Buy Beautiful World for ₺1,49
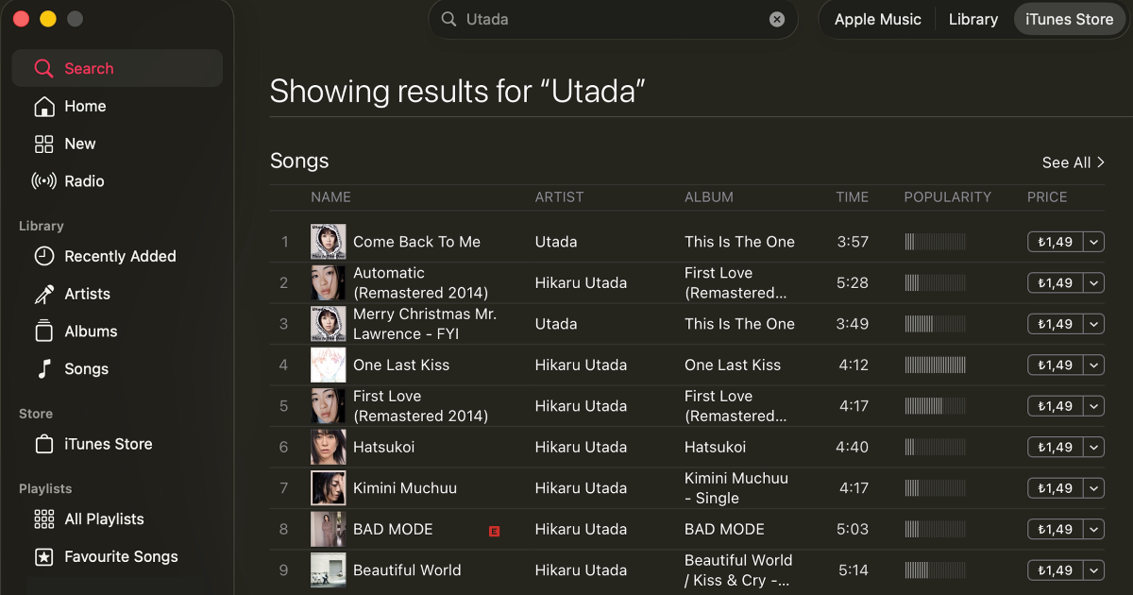Viewport: 1133px width, 595px height. pos(1055,570)
